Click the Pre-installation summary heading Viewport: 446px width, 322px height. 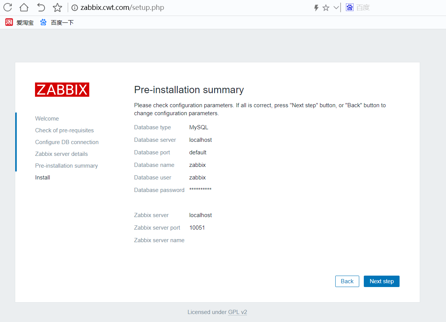[x=189, y=90]
